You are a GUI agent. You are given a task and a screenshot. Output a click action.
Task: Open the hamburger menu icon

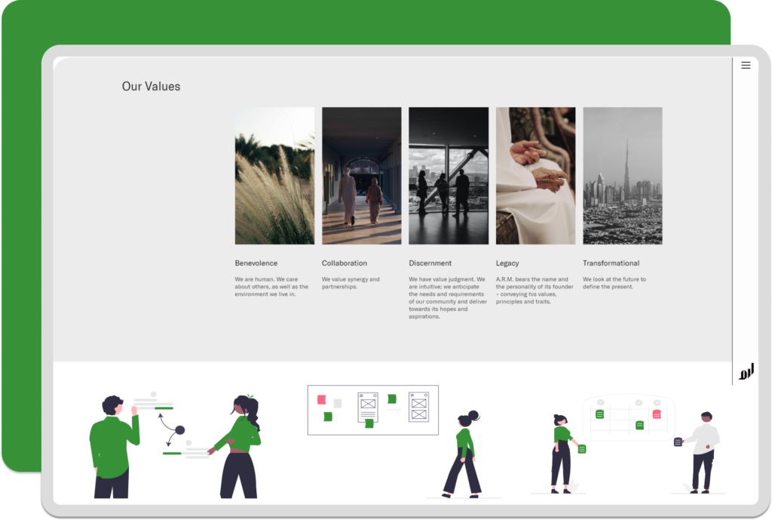coord(746,66)
